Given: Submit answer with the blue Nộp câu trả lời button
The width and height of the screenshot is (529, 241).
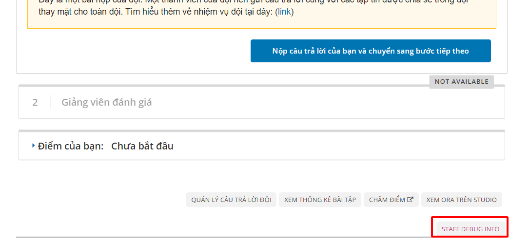Looking at the screenshot, I should [371, 51].
